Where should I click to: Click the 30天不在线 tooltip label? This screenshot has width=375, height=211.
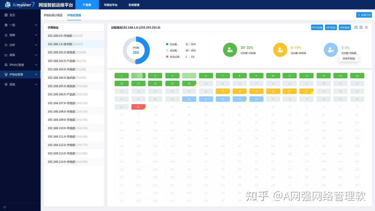click(349, 59)
